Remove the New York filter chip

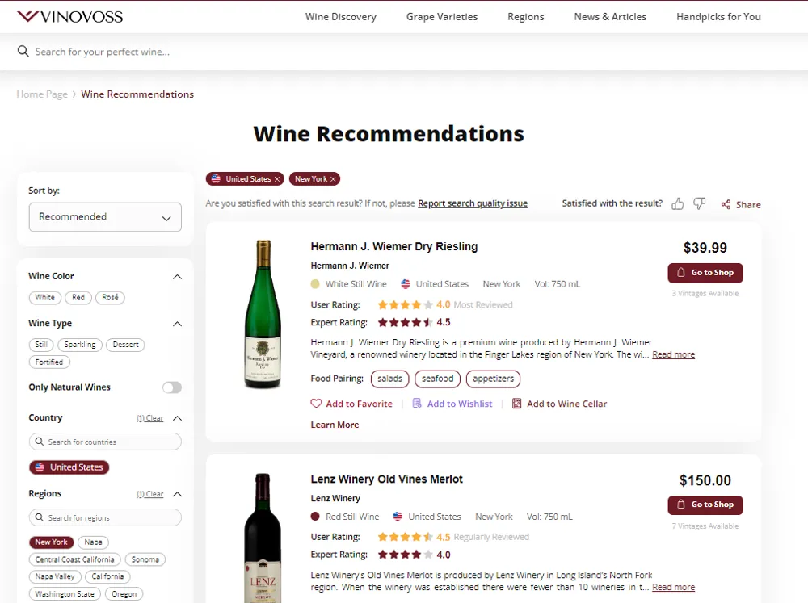click(334, 178)
